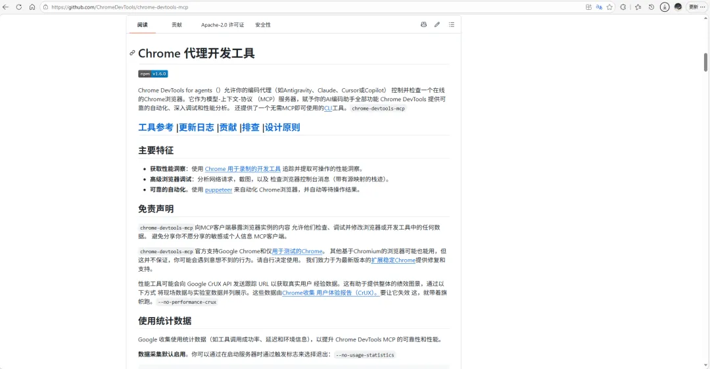Click the scrollbar down arrow
Screen dimensions: 710x369
(705, 365)
